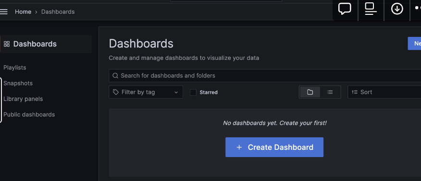This screenshot has width=421, height=181.
Task: Enable the Starred checkbox
Action: click(x=193, y=92)
